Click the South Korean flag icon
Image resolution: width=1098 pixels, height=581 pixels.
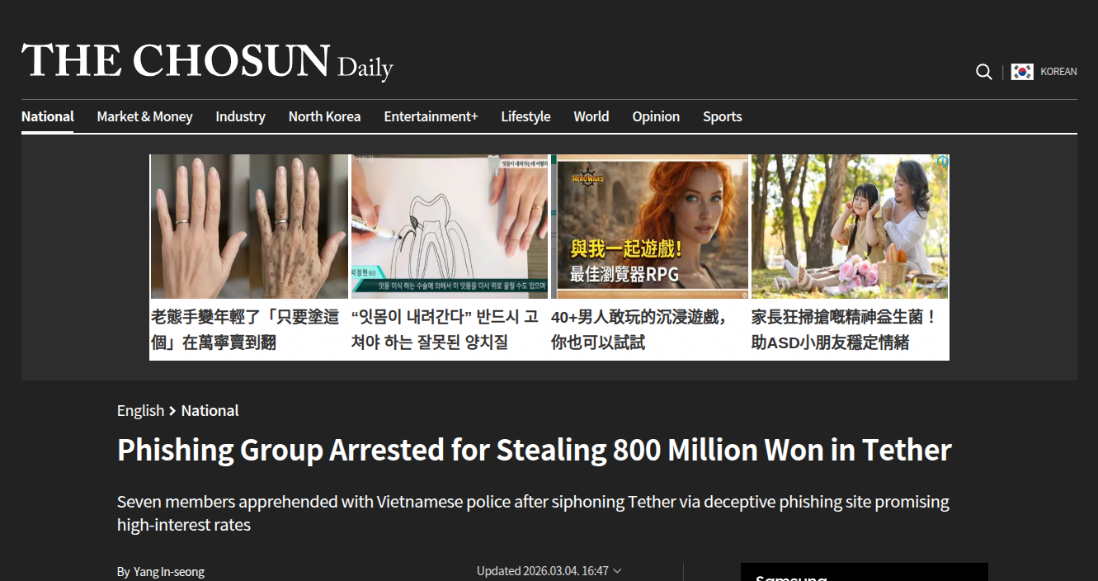point(1022,72)
